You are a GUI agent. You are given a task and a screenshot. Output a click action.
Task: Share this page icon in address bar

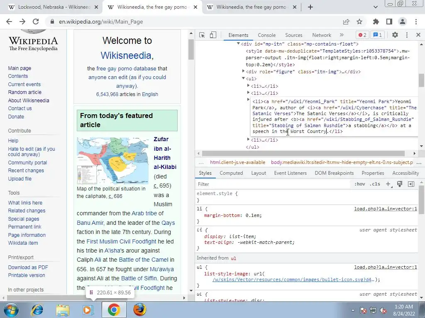tap(346, 22)
